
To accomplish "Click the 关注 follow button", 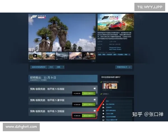I will [x=51, y=67].
